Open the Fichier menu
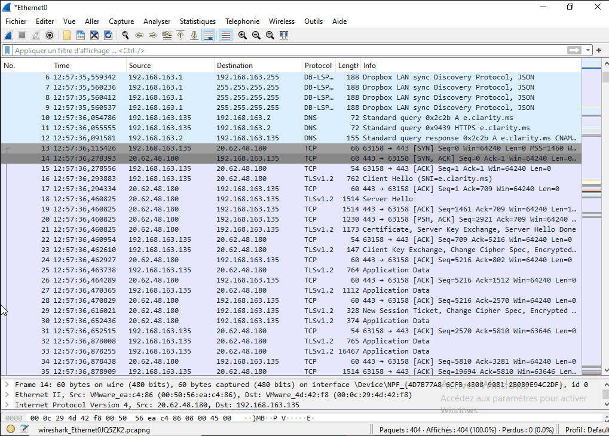The image size is (609, 436). coord(16,22)
